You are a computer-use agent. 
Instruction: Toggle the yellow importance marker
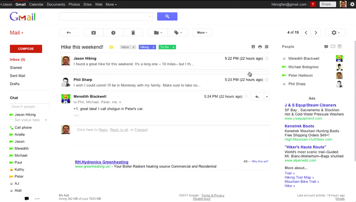coord(112,47)
